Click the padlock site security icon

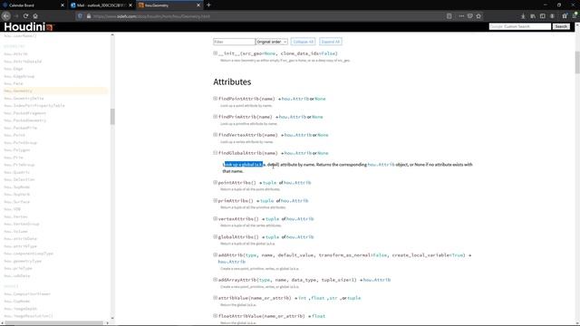(x=89, y=16)
